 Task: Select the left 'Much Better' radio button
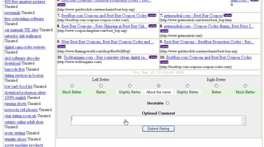coord(72,86)
